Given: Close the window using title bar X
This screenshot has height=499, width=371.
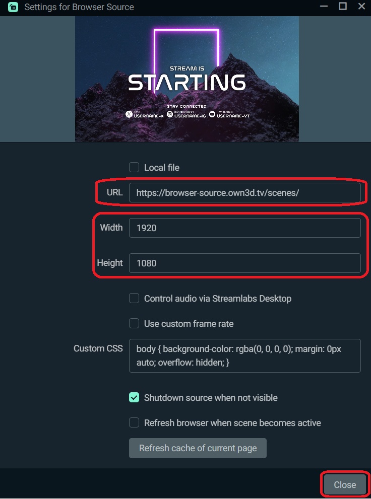Looking at the screenshot, I should (x=361, y=7).
